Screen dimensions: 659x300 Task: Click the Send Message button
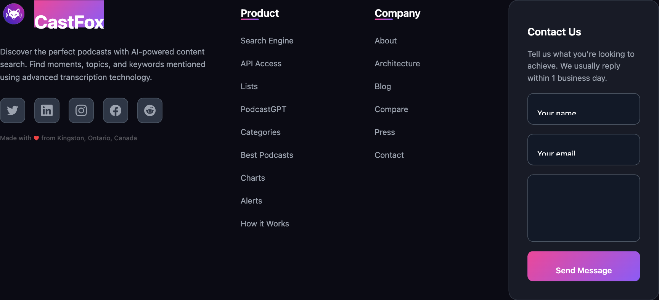tap(583, 266)
